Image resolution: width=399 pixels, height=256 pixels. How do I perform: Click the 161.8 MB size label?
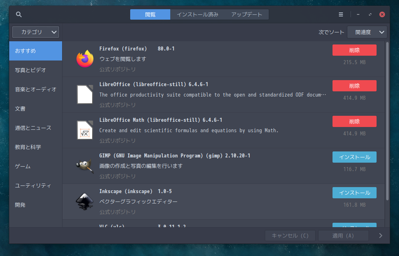(x=355, y=205)
